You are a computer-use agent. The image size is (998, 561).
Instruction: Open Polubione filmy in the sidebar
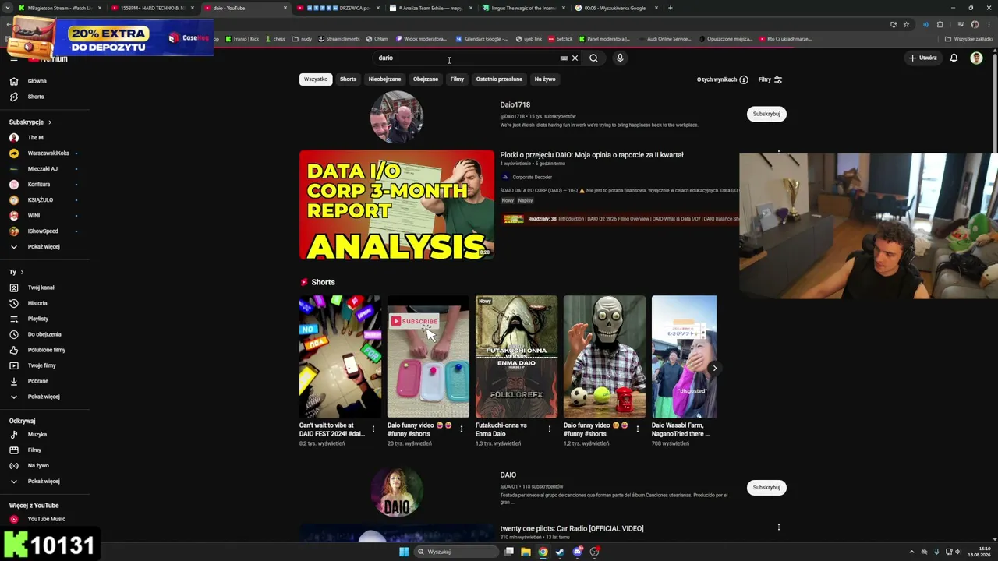(x=46, y=350)
